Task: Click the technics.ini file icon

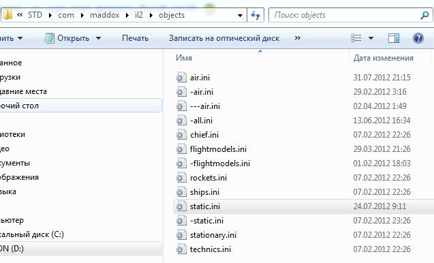Action: pos(181,249)
